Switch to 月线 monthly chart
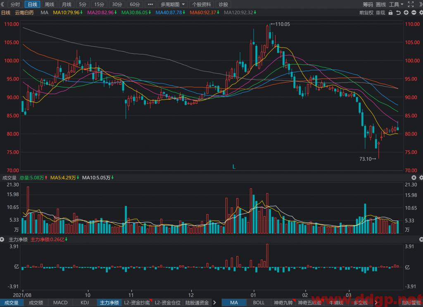423x307 pixels. click(x=67, y=4)
